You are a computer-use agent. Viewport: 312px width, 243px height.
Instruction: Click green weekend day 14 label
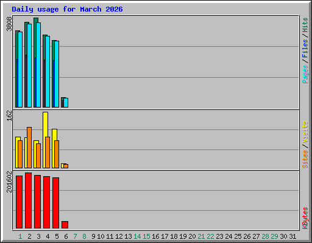coord(137,236)
